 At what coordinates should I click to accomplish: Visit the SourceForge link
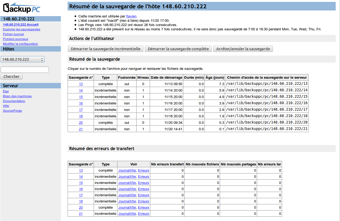pyautogui.click(x=12, y=111)
